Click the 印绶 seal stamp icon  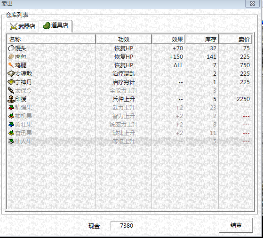(11, 99)
